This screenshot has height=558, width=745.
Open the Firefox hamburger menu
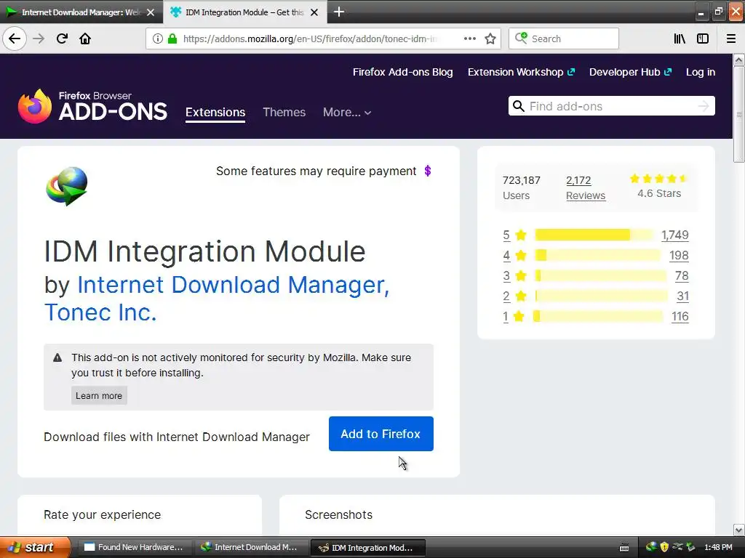[730, 39]
